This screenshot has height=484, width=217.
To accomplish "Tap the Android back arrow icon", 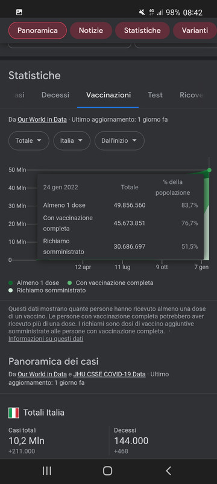I will 168,471.
